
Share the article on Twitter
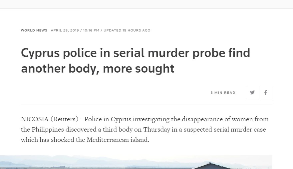click(x=252, y=92)
